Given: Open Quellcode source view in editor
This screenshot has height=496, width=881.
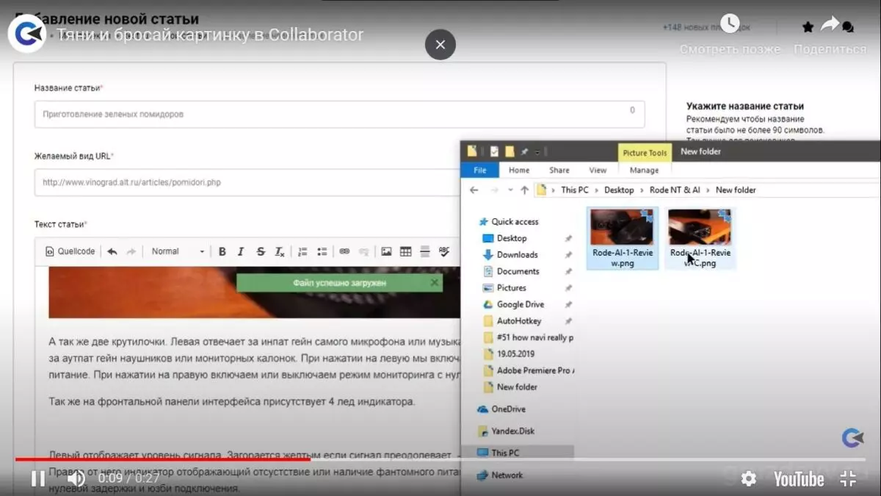Looking at the screenshot, I should pyautogui.click(x=70, y=251).
